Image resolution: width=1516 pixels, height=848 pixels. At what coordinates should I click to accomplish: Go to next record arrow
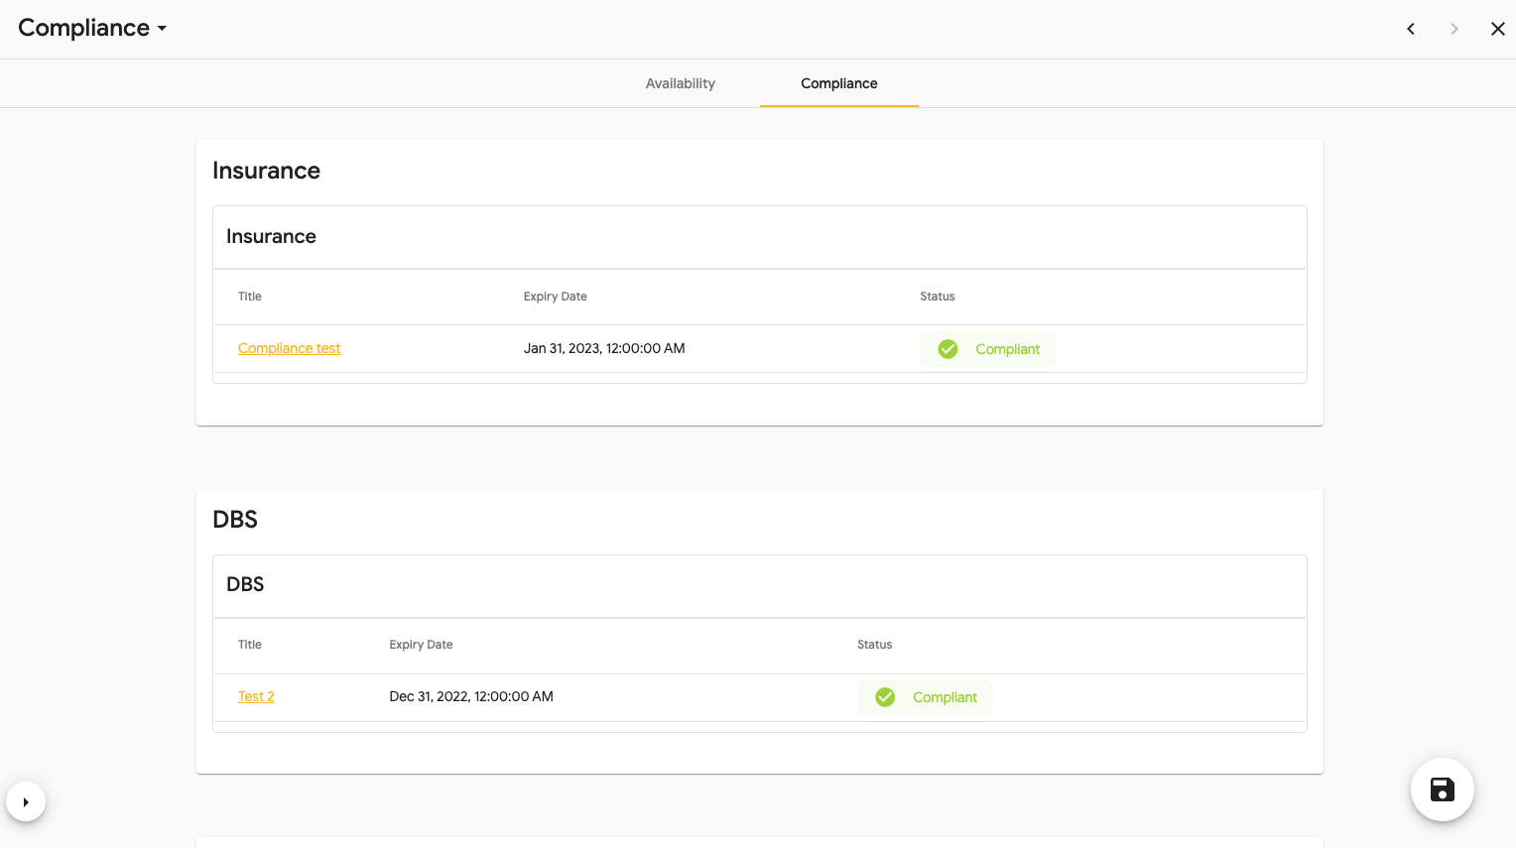point(1454,29)
